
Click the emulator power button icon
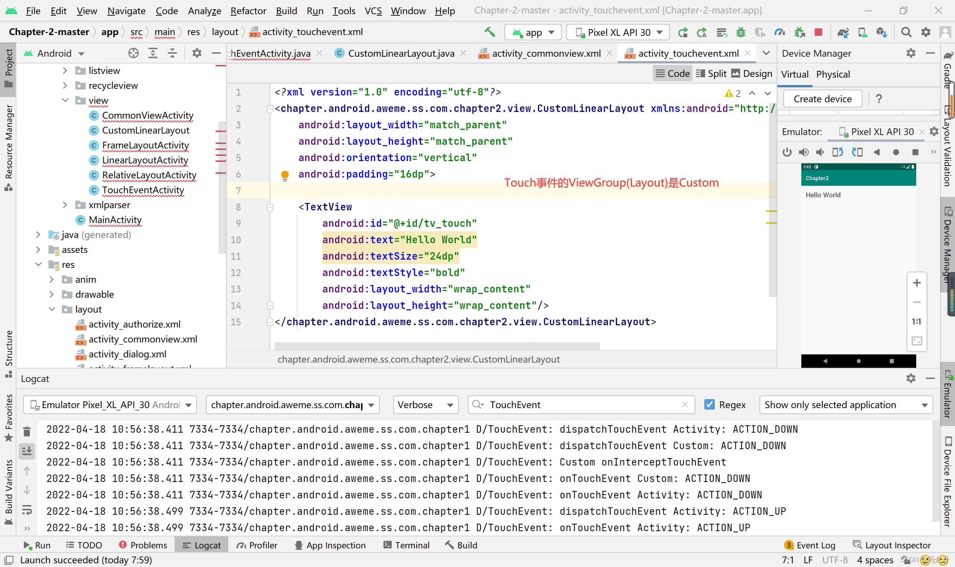[x=786, y=152]
